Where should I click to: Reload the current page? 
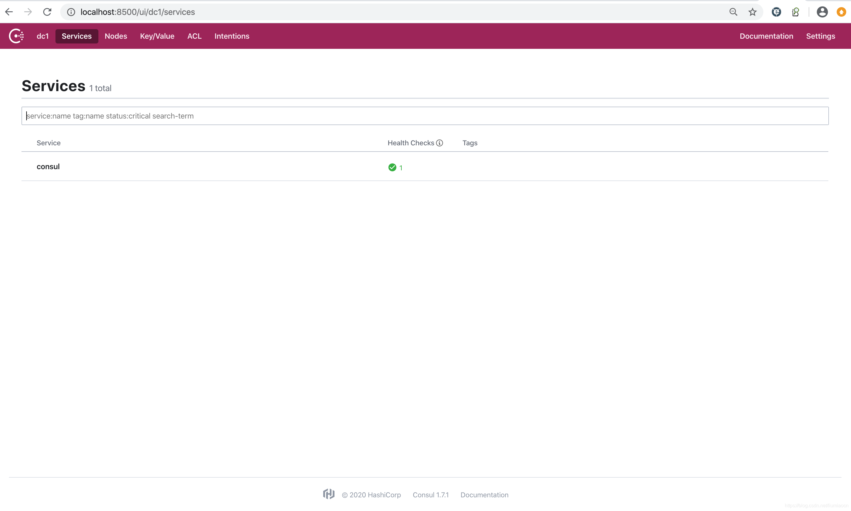pyautogui.click(x=47, y=12)
